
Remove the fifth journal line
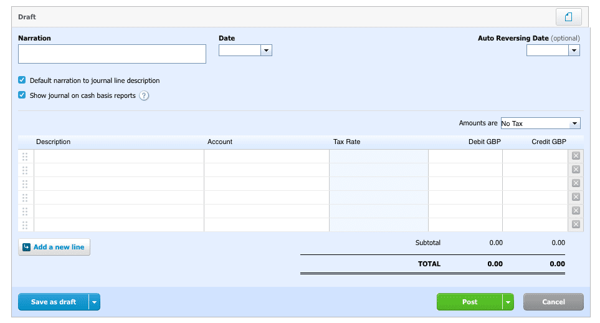(576, 211)
